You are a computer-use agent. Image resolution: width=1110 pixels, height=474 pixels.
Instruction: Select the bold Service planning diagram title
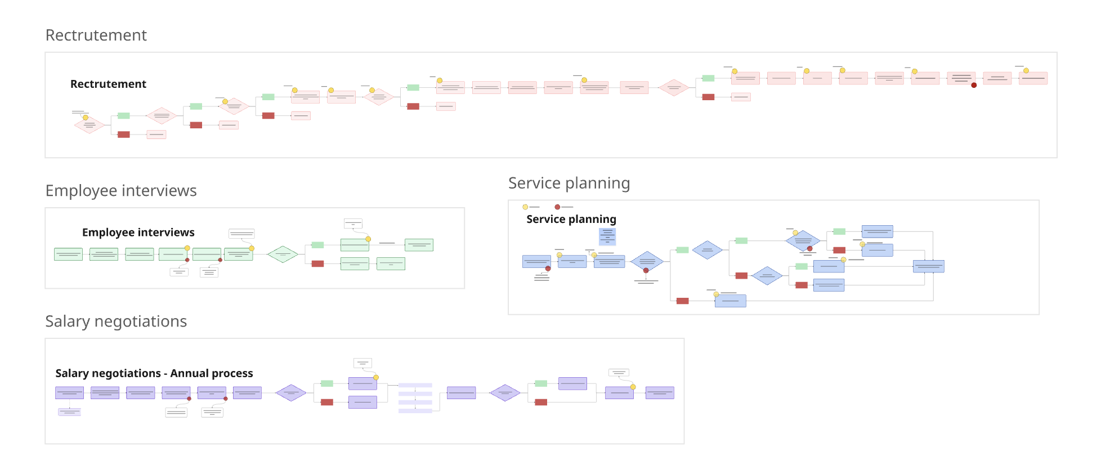571,219
